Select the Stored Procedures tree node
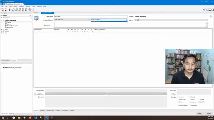The height and width of the screenshot is (120, 214). (x=12, y=26)
